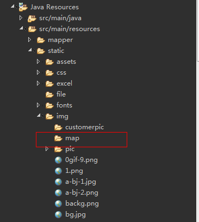Click the img folder icon
This screenshot has width=199, height=222.
pyautogui.click(x=49, y=116)
